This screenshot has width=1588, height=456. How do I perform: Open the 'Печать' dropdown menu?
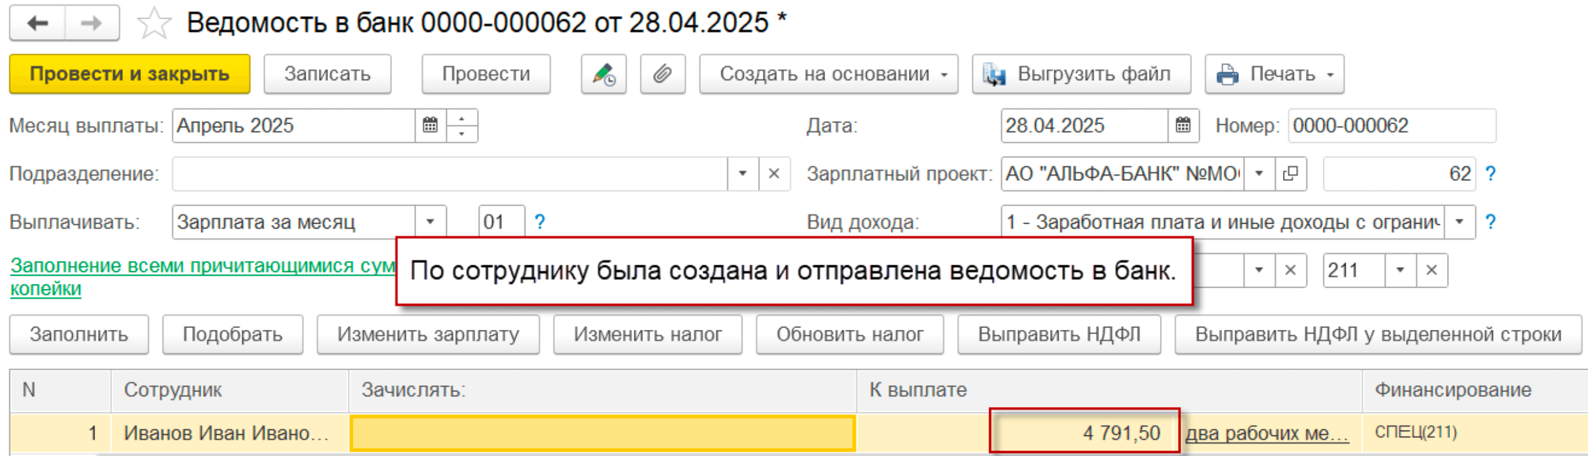pyautogui.click(x=1274, y=74)
